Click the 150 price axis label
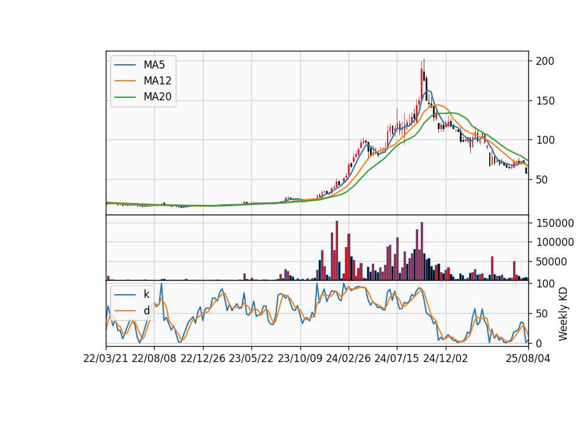Screen dimensions: 587x422 point(545,101)
